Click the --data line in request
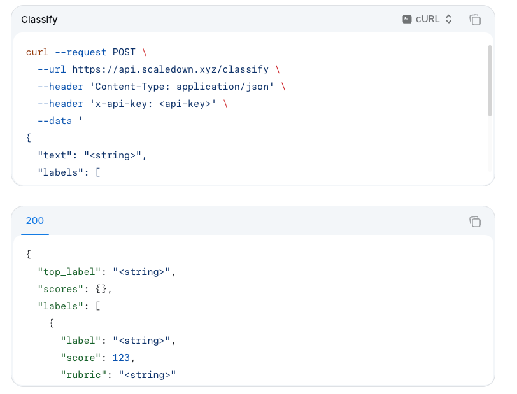The width and height of the screenshot is (517, 394). click(x=60, y=121)
